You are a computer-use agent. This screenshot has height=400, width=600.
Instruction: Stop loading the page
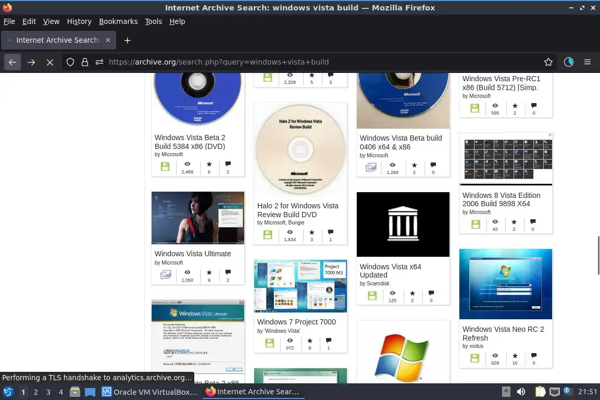click(x=50, y=62)
